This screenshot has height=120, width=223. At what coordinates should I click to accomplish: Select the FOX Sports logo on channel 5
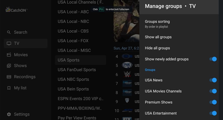tap(127, 65)
